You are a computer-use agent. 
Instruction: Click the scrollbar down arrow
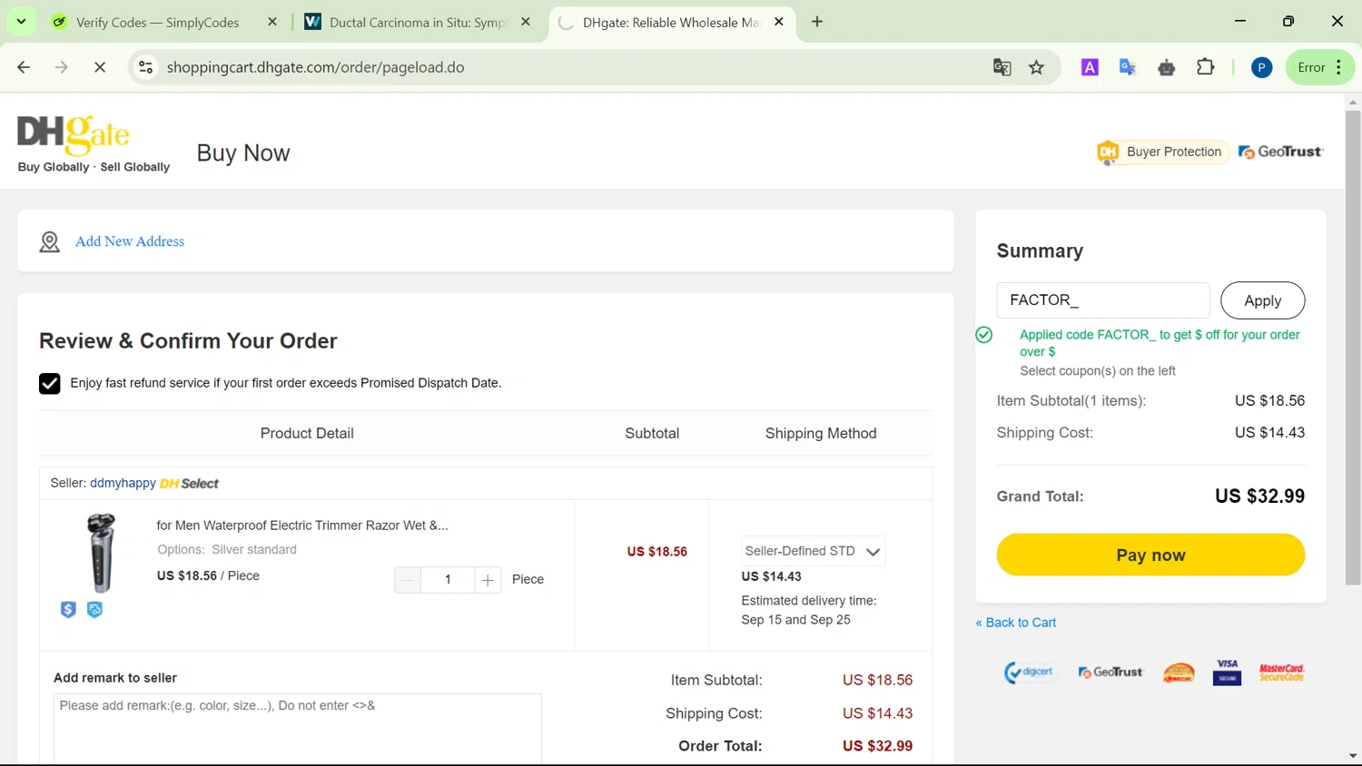pos(1353,756)
